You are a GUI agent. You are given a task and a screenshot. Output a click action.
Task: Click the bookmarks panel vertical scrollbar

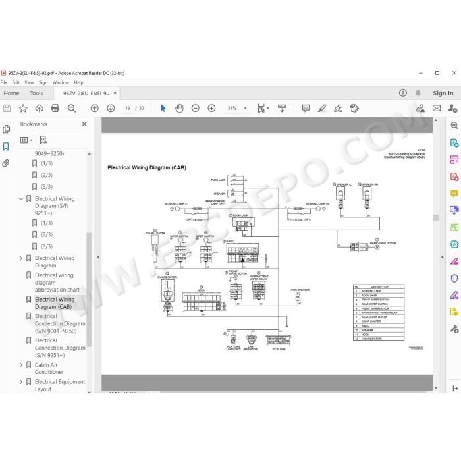click(x=89, y=290)
